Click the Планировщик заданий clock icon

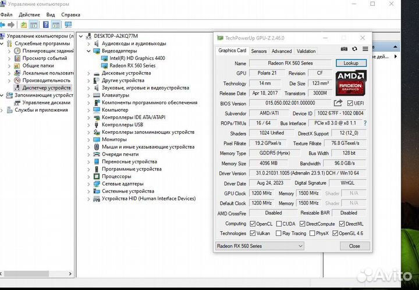pos(17,51)
